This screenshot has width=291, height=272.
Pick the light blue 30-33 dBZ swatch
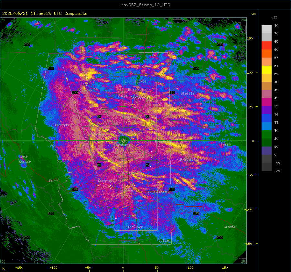[x=266, y=126]
